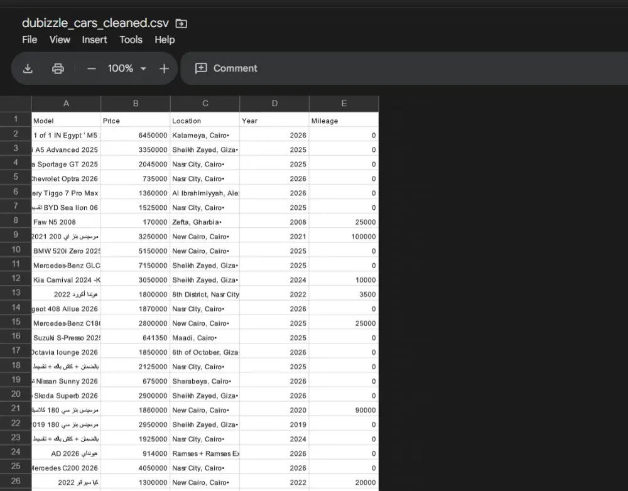Open the View menu

(60, 40)
